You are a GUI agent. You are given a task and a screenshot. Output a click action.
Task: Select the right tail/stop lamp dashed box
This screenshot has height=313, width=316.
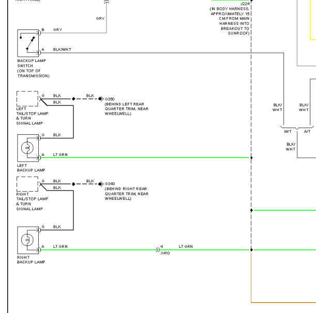[x=27, y=184]
